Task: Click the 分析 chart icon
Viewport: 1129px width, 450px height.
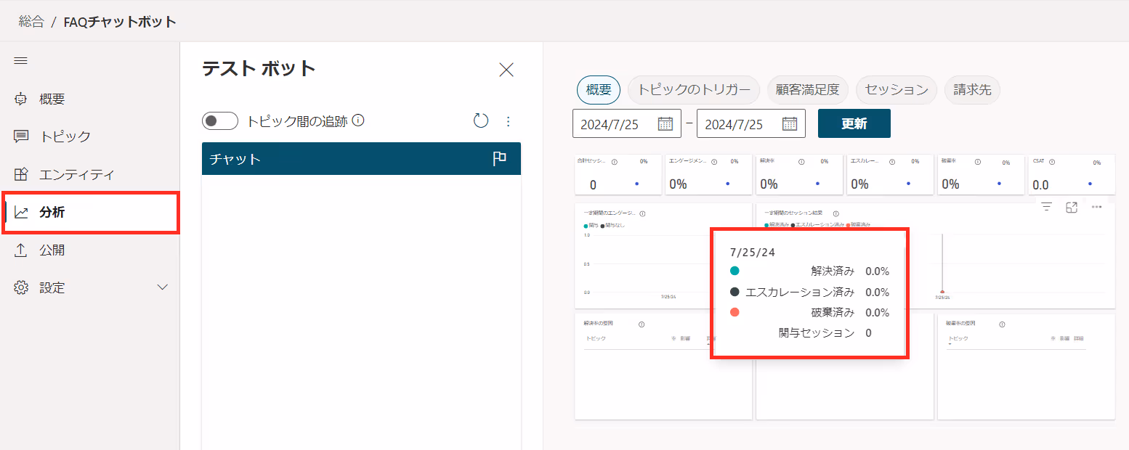Action: point(21,213)
